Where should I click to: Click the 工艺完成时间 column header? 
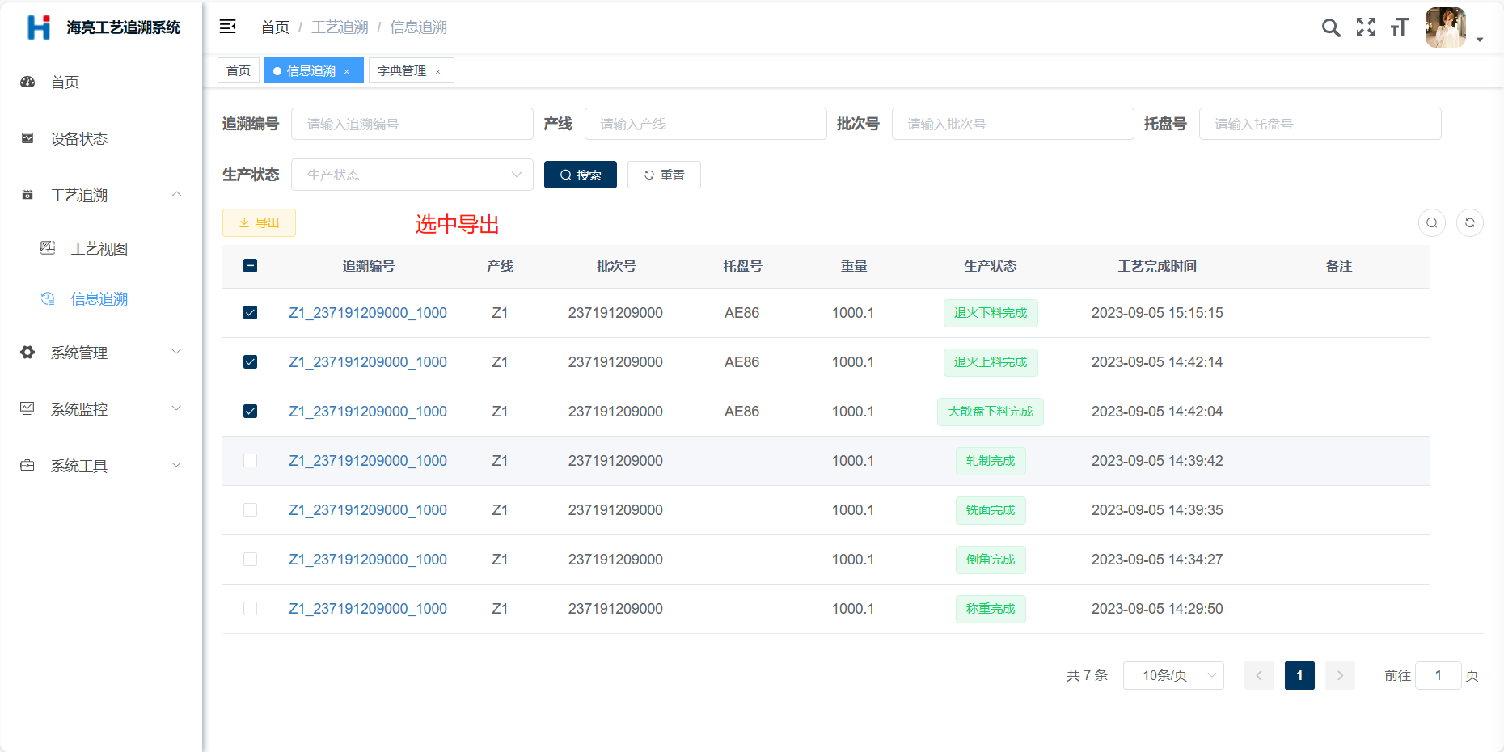(1157, 266)
